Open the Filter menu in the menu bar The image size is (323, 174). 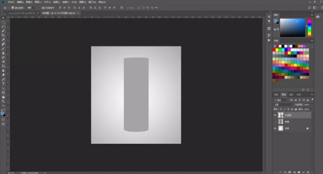click(x=66, y=2)
